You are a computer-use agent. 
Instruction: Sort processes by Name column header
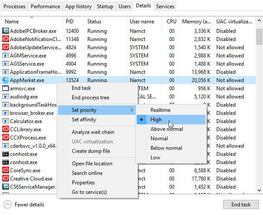click(x=12, y=21)
